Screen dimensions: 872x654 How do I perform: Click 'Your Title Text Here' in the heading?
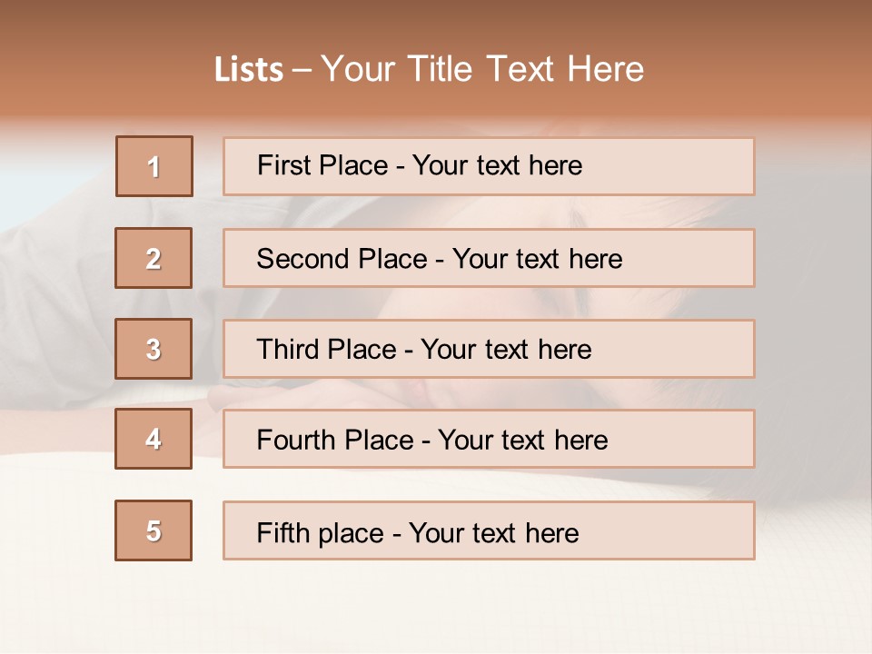482,70
